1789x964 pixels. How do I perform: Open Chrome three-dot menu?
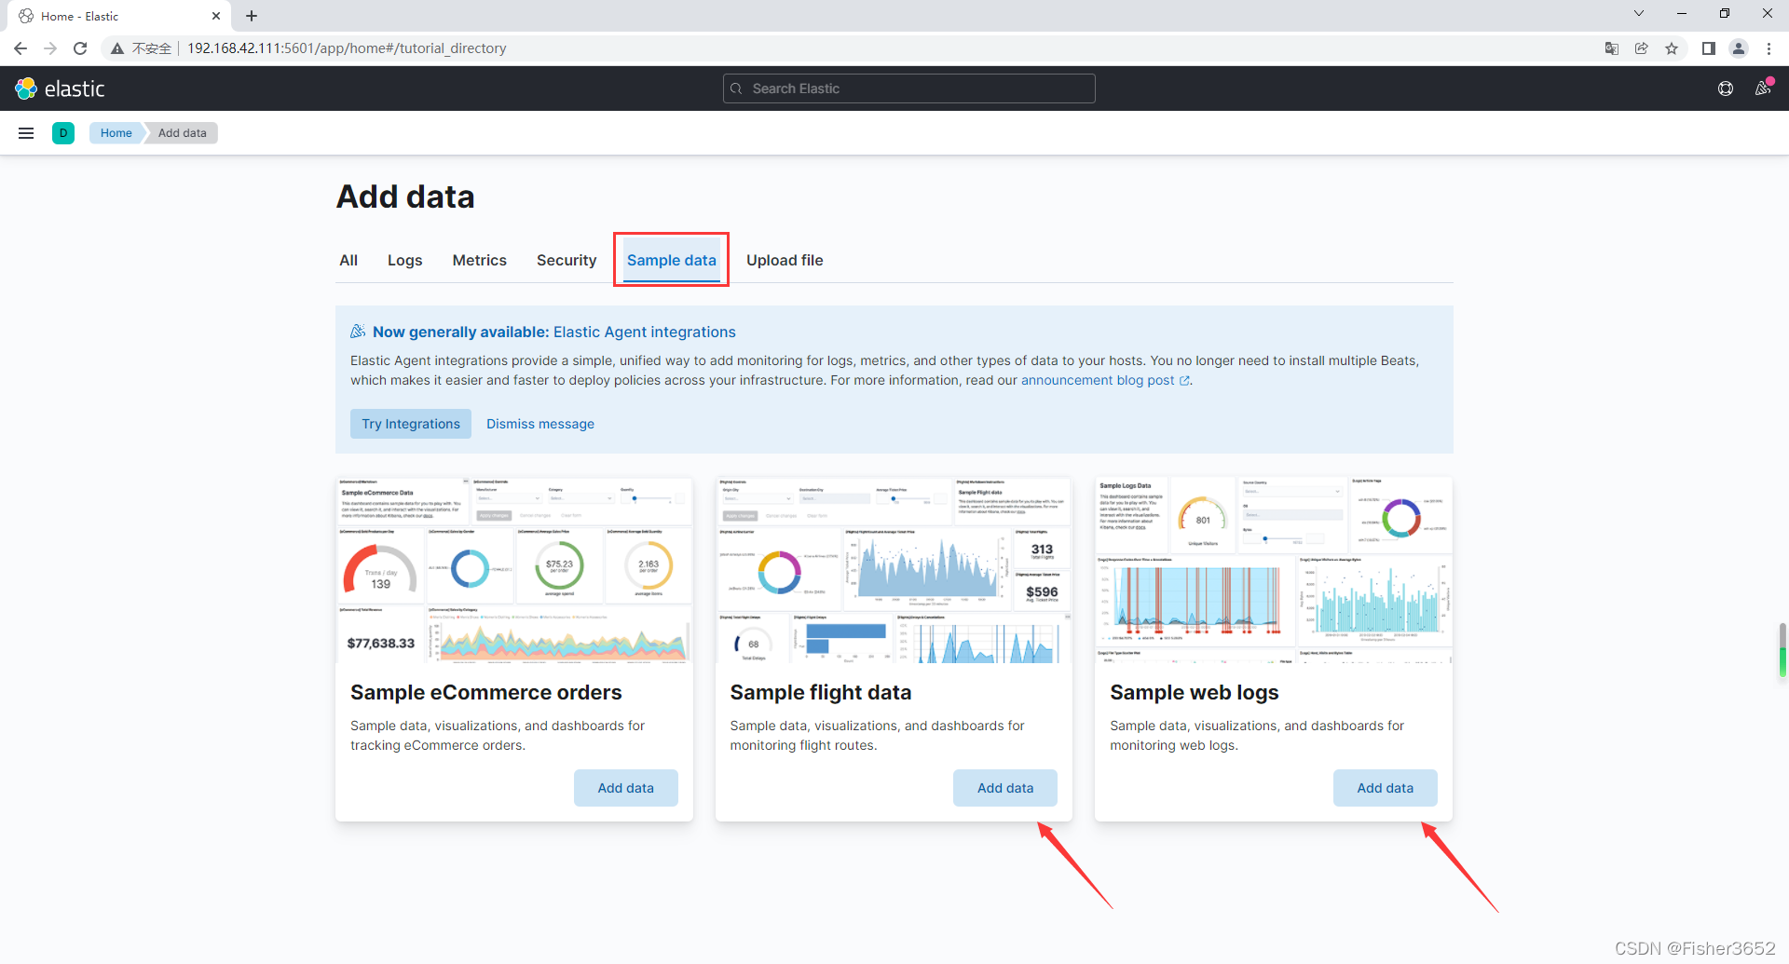pyautogui.click(x=1769, y=48)
